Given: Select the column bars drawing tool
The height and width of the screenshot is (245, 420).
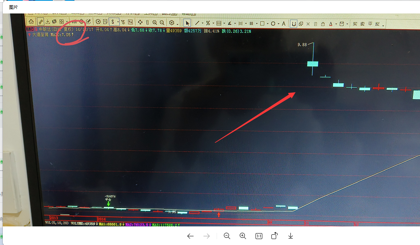Looking at the screenshot, I should (219, 23).
